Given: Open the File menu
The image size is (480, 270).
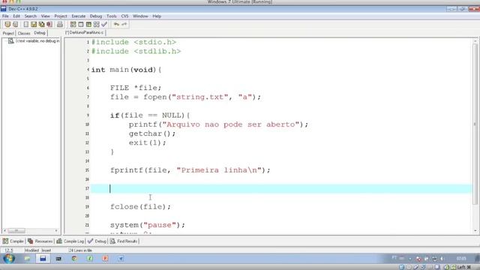Looking at the screenshot, I should click(5, 16).
